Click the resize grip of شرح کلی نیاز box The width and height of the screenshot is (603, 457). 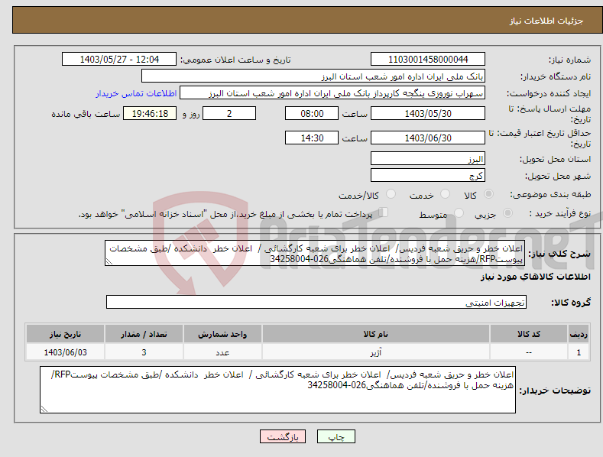pyautogui.click(x=109, y=262)
